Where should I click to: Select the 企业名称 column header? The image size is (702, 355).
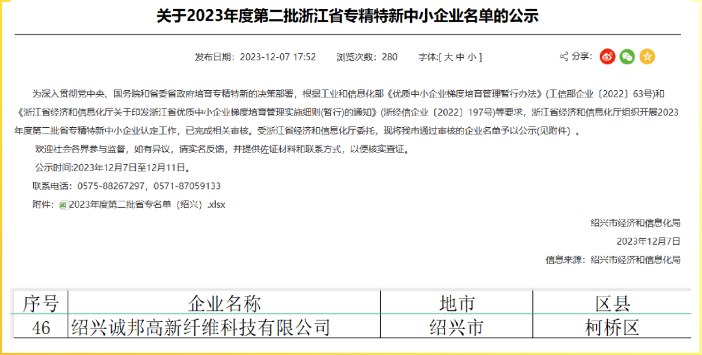click(224, 303)
